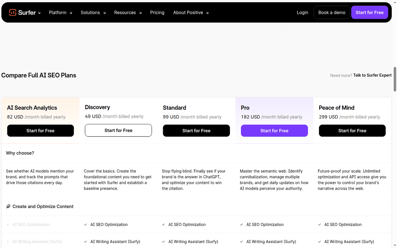Click the Standard plan title

coord(174,108)
